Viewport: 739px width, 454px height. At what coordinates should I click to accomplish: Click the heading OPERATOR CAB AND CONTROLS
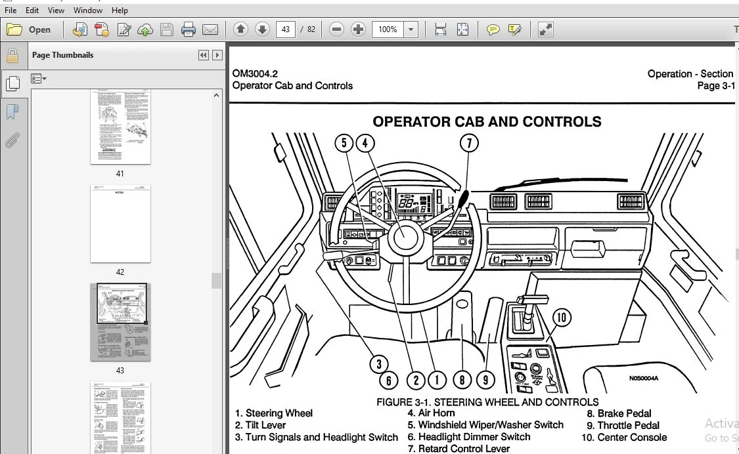(x=487, y=121)
